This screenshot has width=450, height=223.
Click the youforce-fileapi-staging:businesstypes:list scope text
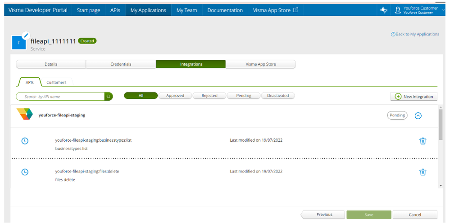93,141
